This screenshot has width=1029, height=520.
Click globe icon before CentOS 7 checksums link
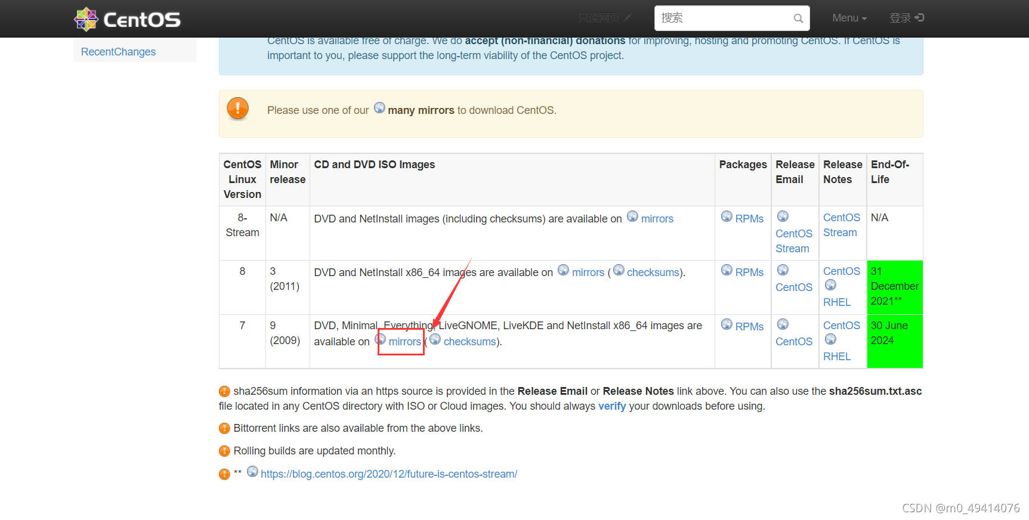[x=435, y=339]
